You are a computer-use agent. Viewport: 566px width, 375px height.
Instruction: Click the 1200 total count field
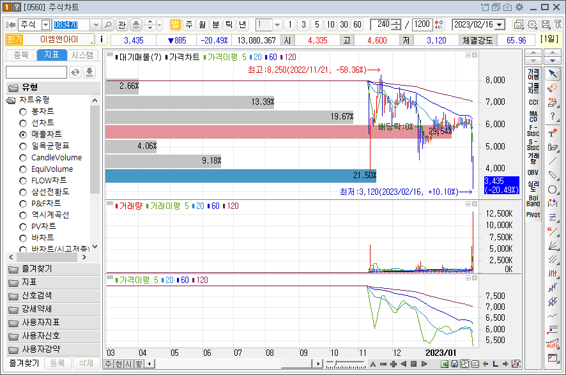point(422,24)
